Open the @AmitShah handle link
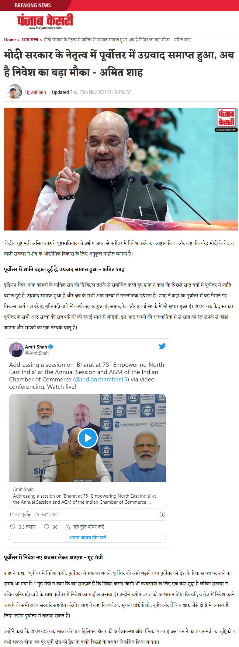 pos(37,353)
